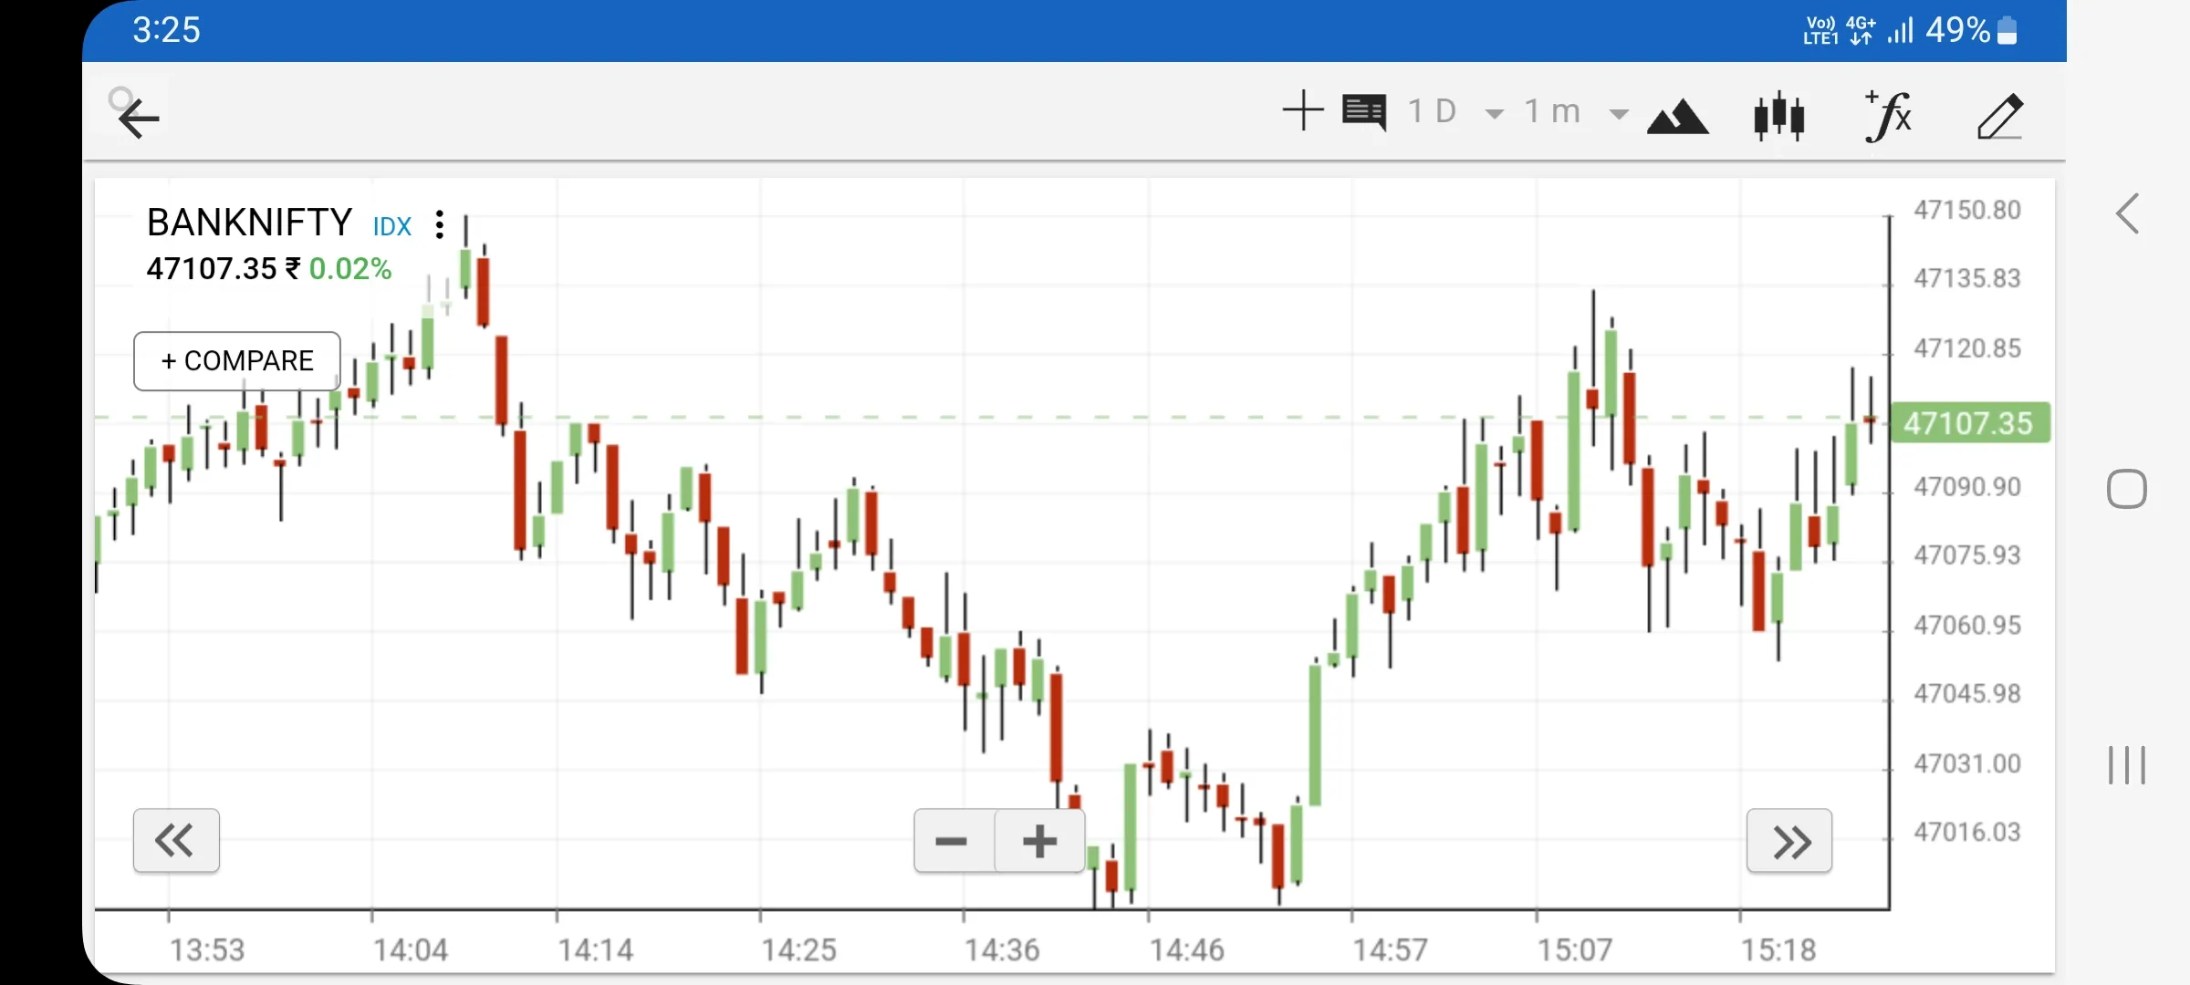Viewport: 2190px width, 985px height.
Task: Open the indicators function (fx) panel
Action: click(x=1888, y=114)
